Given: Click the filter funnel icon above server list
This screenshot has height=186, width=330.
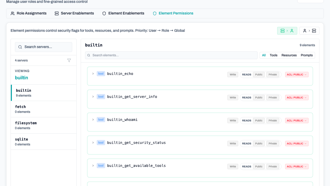Looking at the screenshot, I should (69, 60).
